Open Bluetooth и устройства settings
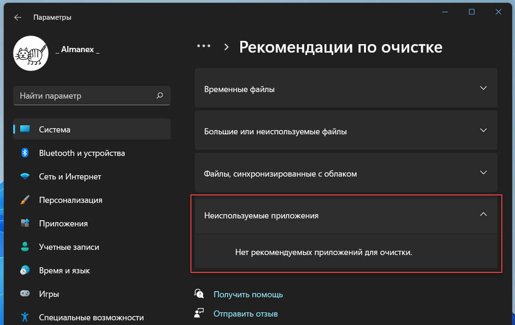This screenshot has height=325, width=515. tap(92, 153)
